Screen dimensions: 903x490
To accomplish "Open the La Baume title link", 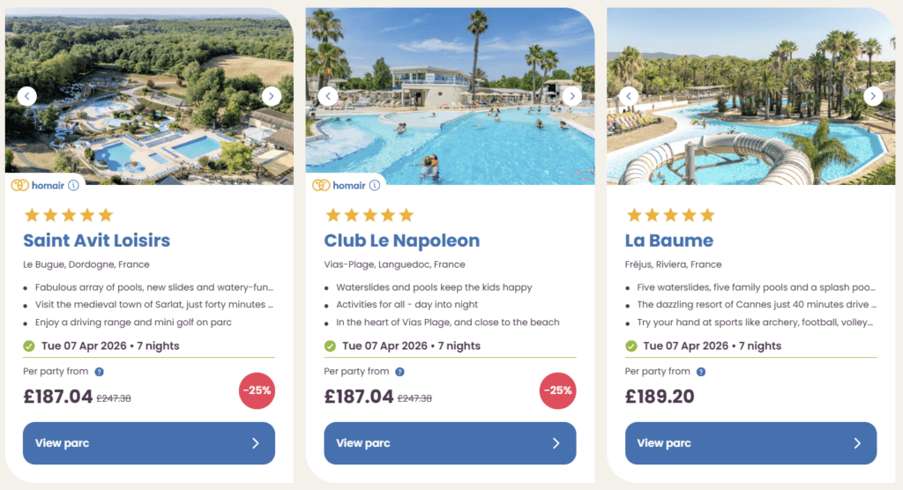I will click(x=669, y=241).
